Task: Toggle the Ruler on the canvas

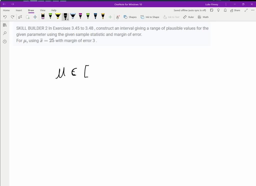Action: (x=188, y=17)
